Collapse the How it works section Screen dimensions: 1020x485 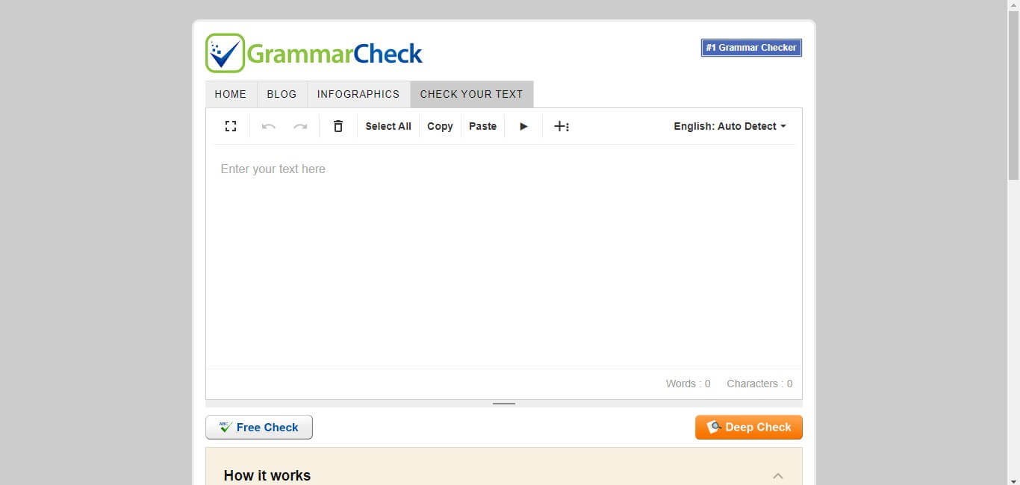[x=779, y=475]
